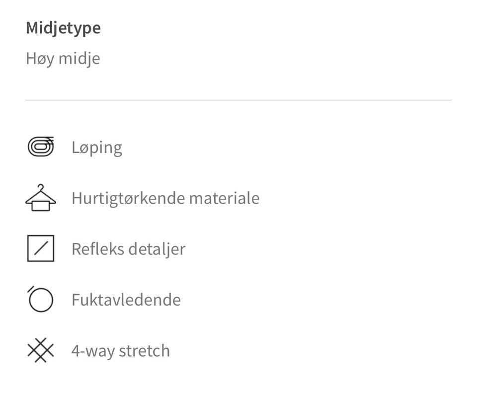Click the square reflective details icon

[41, 248]
